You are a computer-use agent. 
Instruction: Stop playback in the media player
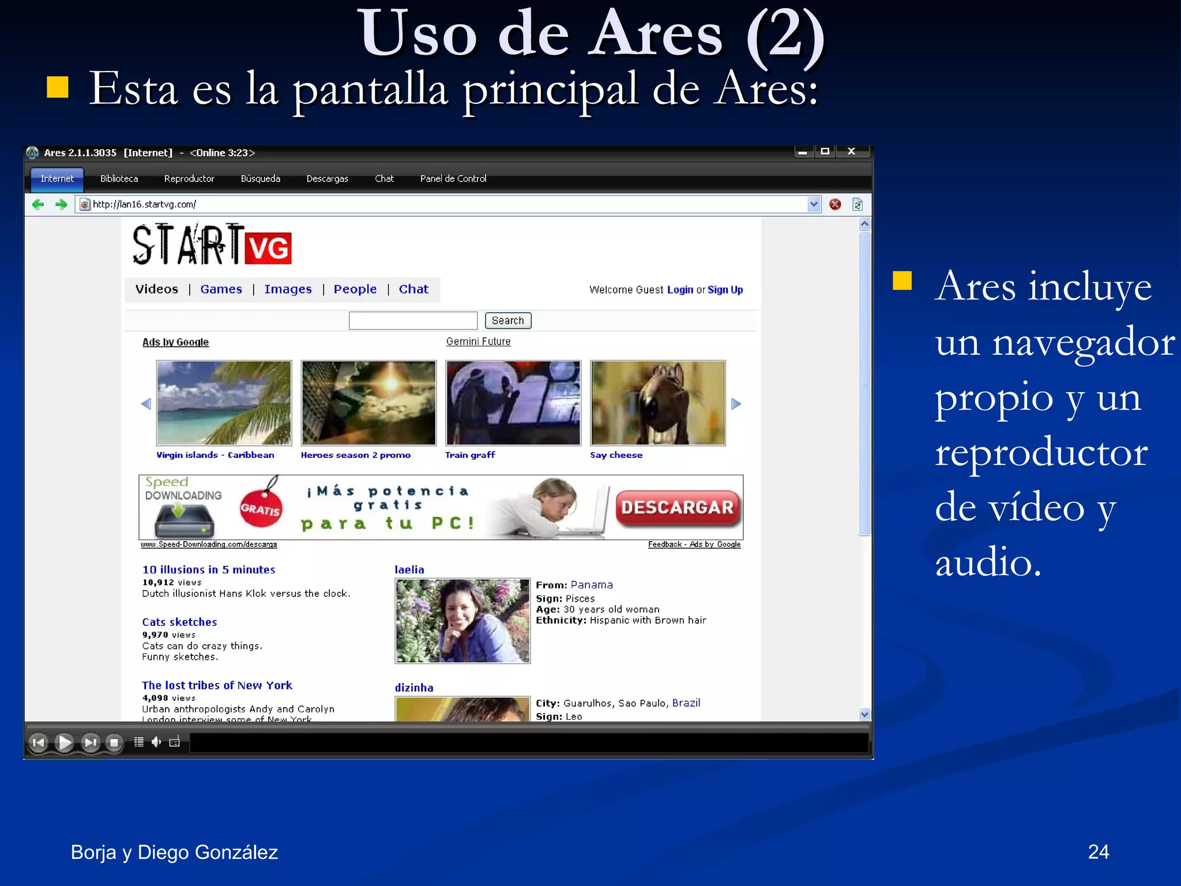pos(114,742)
